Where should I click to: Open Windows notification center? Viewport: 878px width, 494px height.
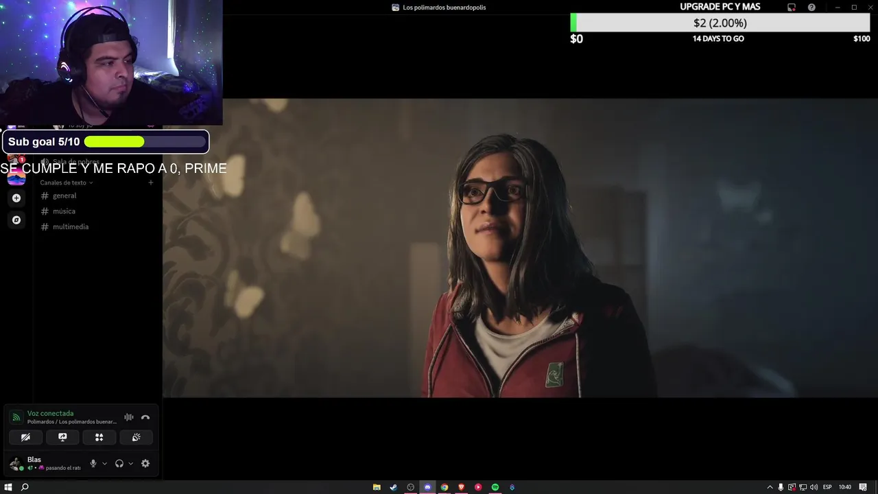863,487
